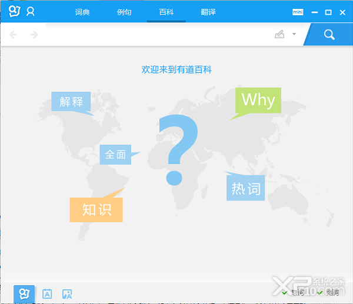353x304 pixels.
Task: Click the 热词 speech bubble
Action: [x=245, y=188]
